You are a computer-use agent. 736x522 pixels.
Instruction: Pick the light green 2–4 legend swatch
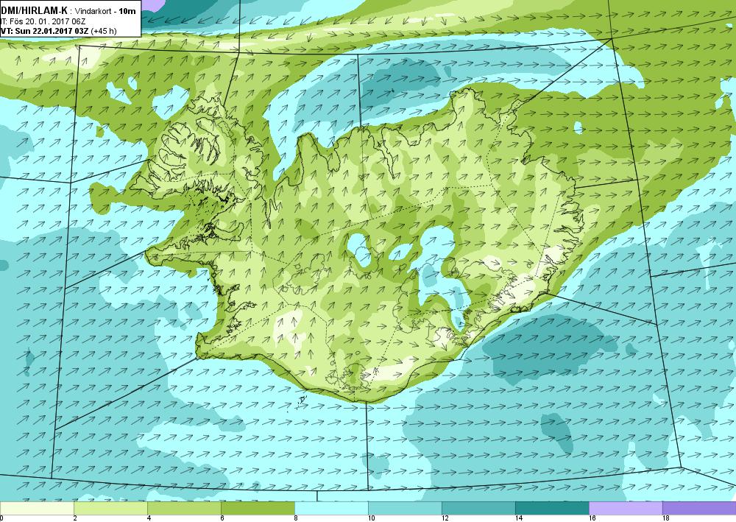[110, 508]
